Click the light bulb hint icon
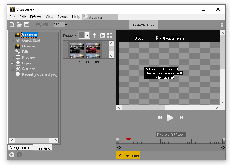 pyautogui.click(x=222, y=25)
